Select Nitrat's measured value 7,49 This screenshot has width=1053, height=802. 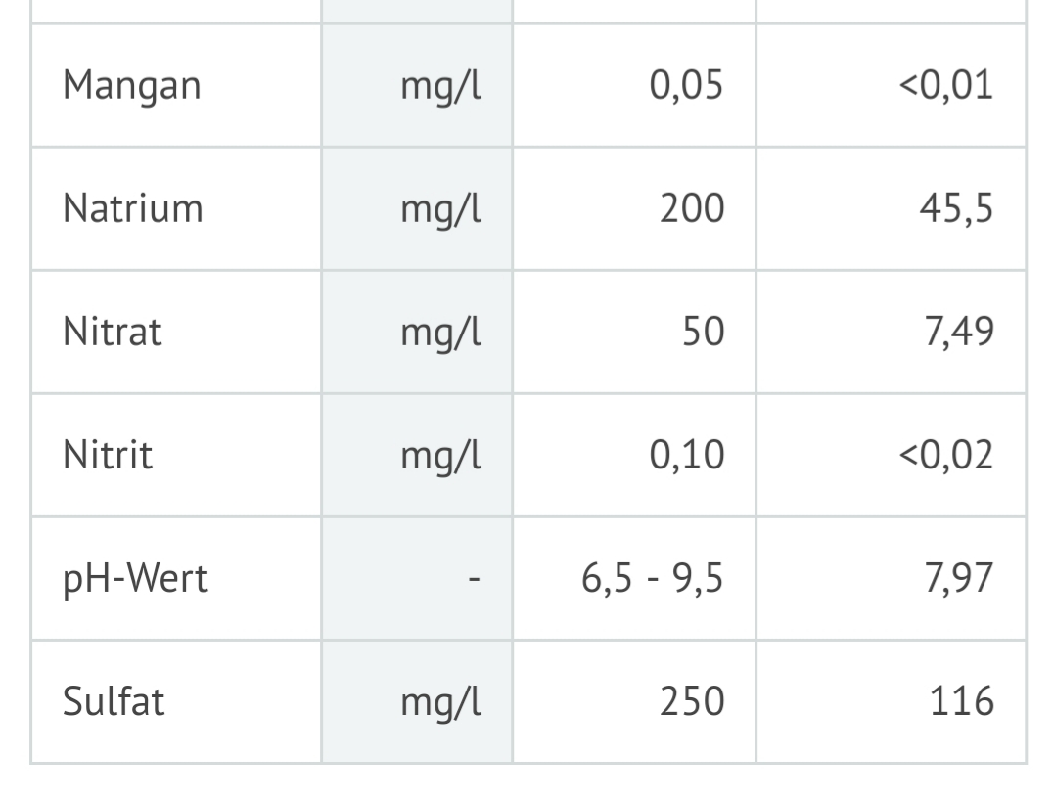[x=958, y=332]
